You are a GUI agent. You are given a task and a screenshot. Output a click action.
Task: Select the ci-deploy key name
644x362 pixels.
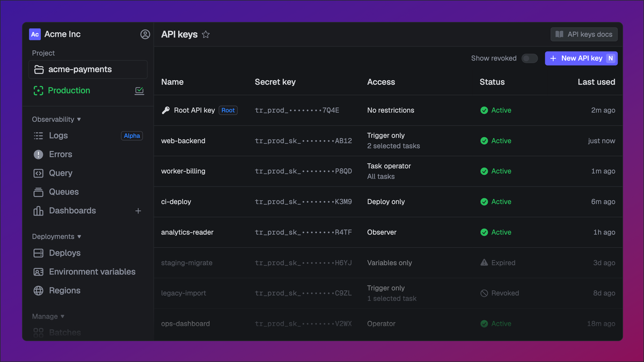(x=176, y=202)
